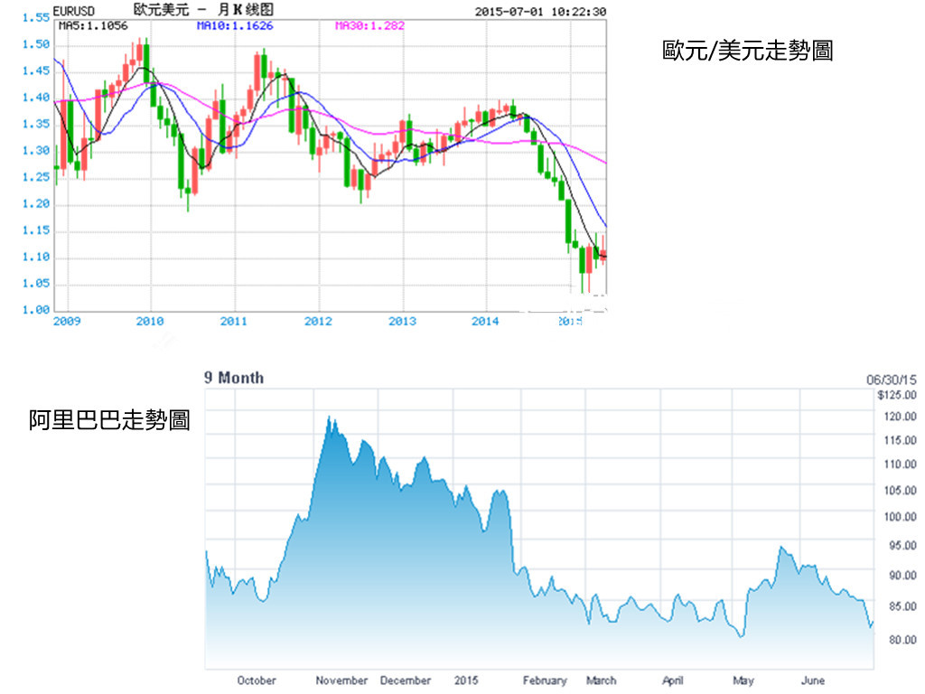Click the MA5:1.1056 legend label
The image size is (925, 694).
(93, 26)
